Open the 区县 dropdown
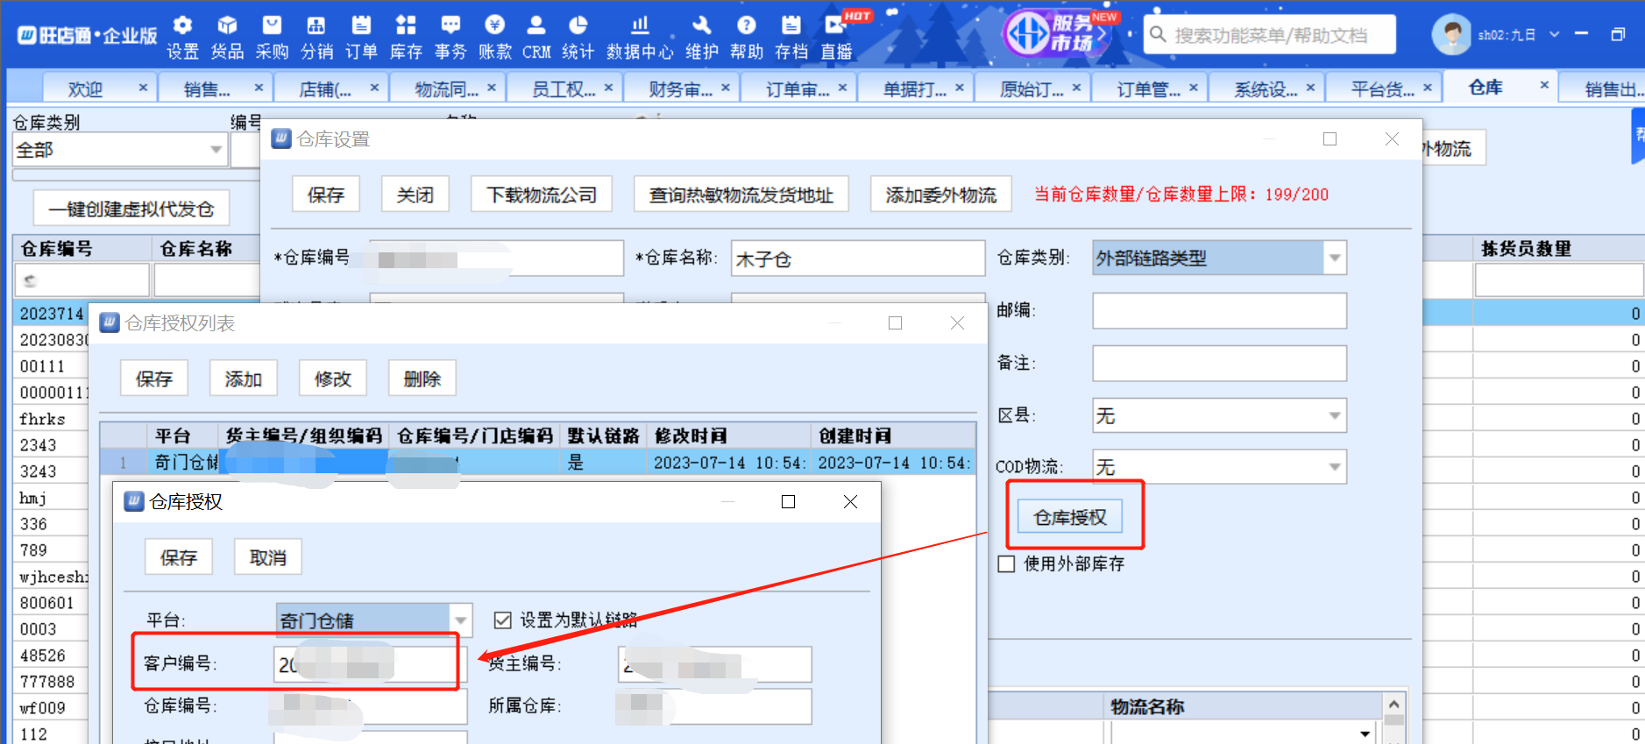Screen dimensions: 1645x744 coord(1334,415)
